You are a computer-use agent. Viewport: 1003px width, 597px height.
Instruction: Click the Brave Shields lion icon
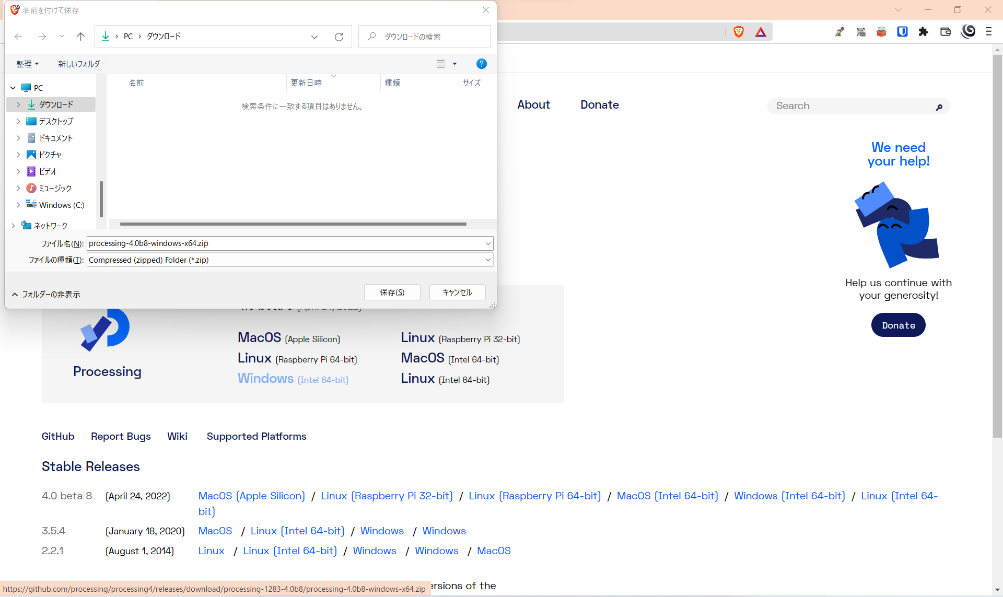coord(738,32)
